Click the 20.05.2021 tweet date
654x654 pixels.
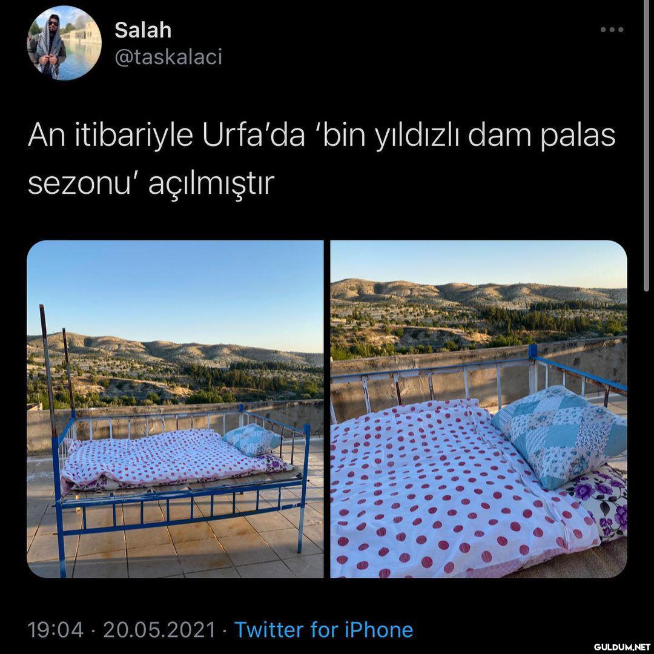pyautogui.click(x=159, y=629)
